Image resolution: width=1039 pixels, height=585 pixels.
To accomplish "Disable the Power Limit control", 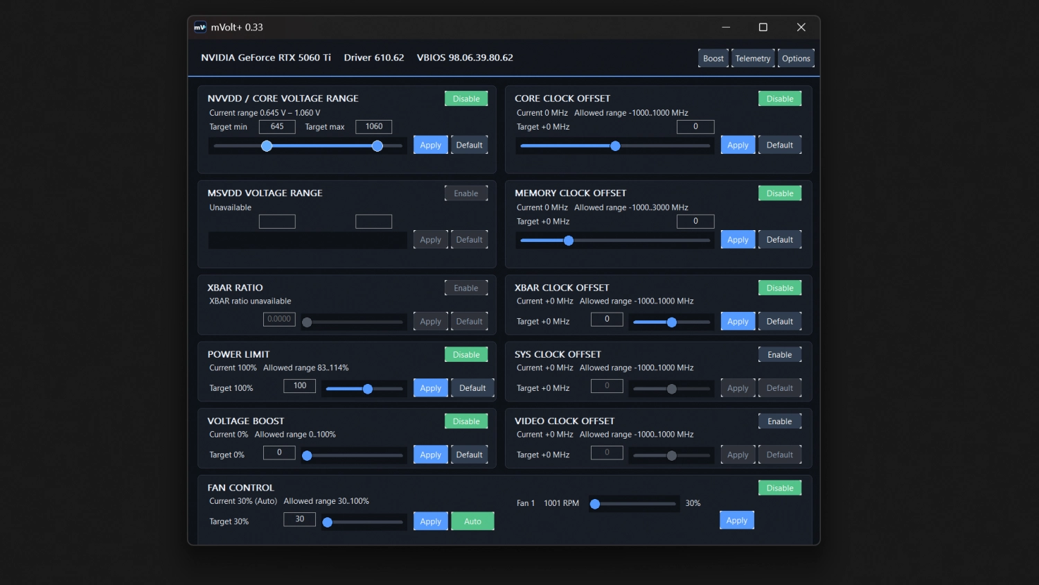I will pos(466,354).
